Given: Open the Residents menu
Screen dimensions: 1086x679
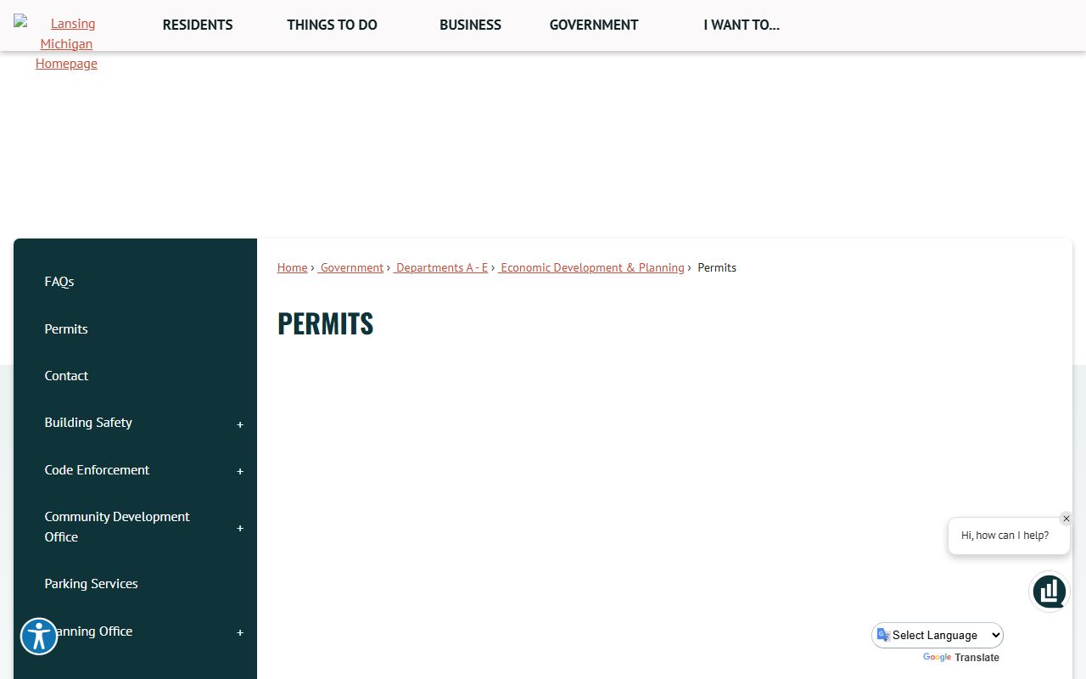Looking at the screenshot, I should (x=198, y=25).
